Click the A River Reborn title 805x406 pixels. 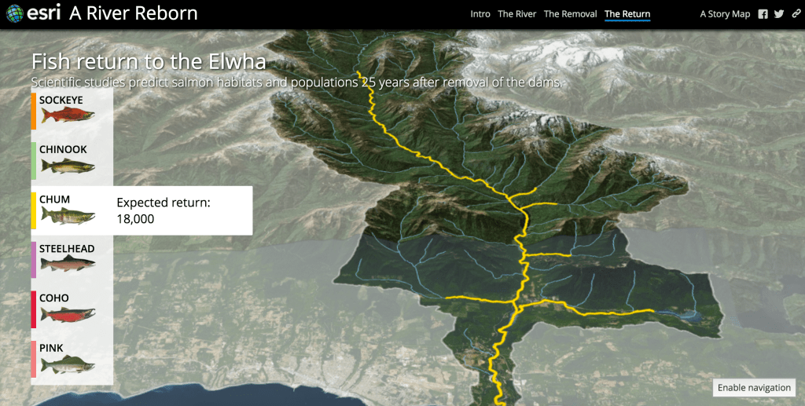[134, 13]
